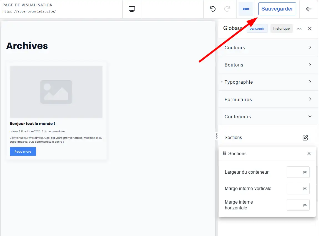
Task: Close the Sections popup
Action: click(309, 153)
